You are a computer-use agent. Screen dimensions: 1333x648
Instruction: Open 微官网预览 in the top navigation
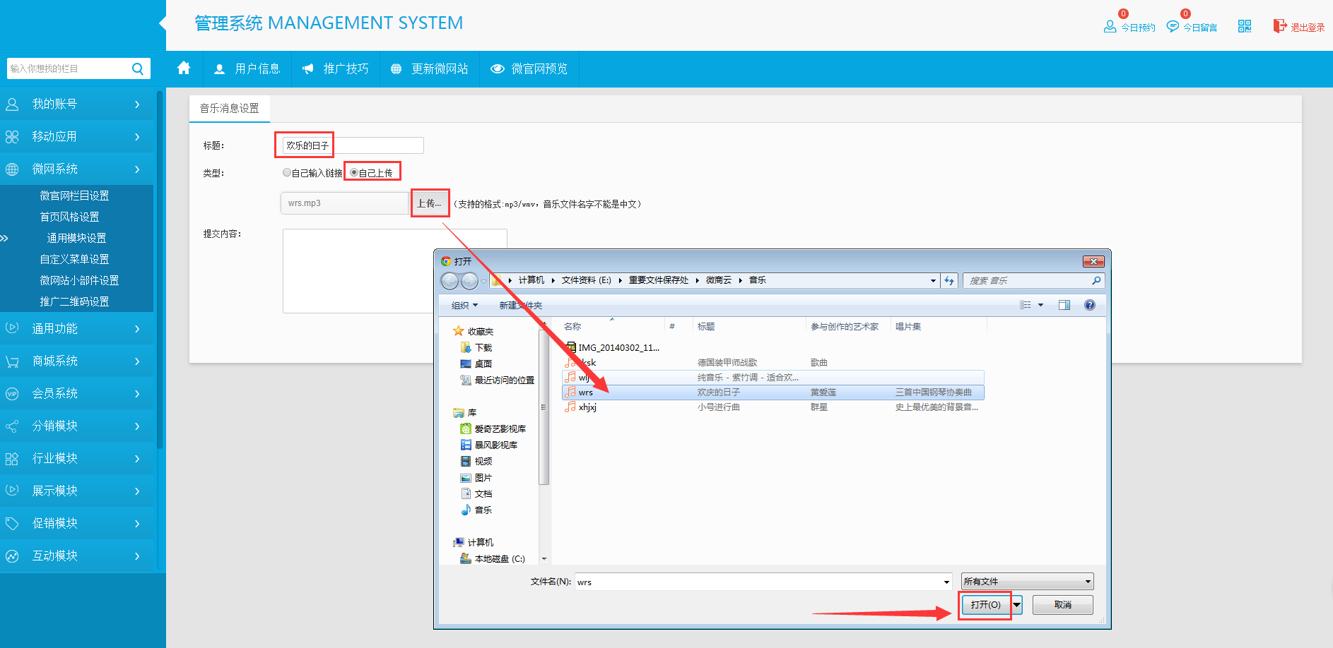point(529,68)
